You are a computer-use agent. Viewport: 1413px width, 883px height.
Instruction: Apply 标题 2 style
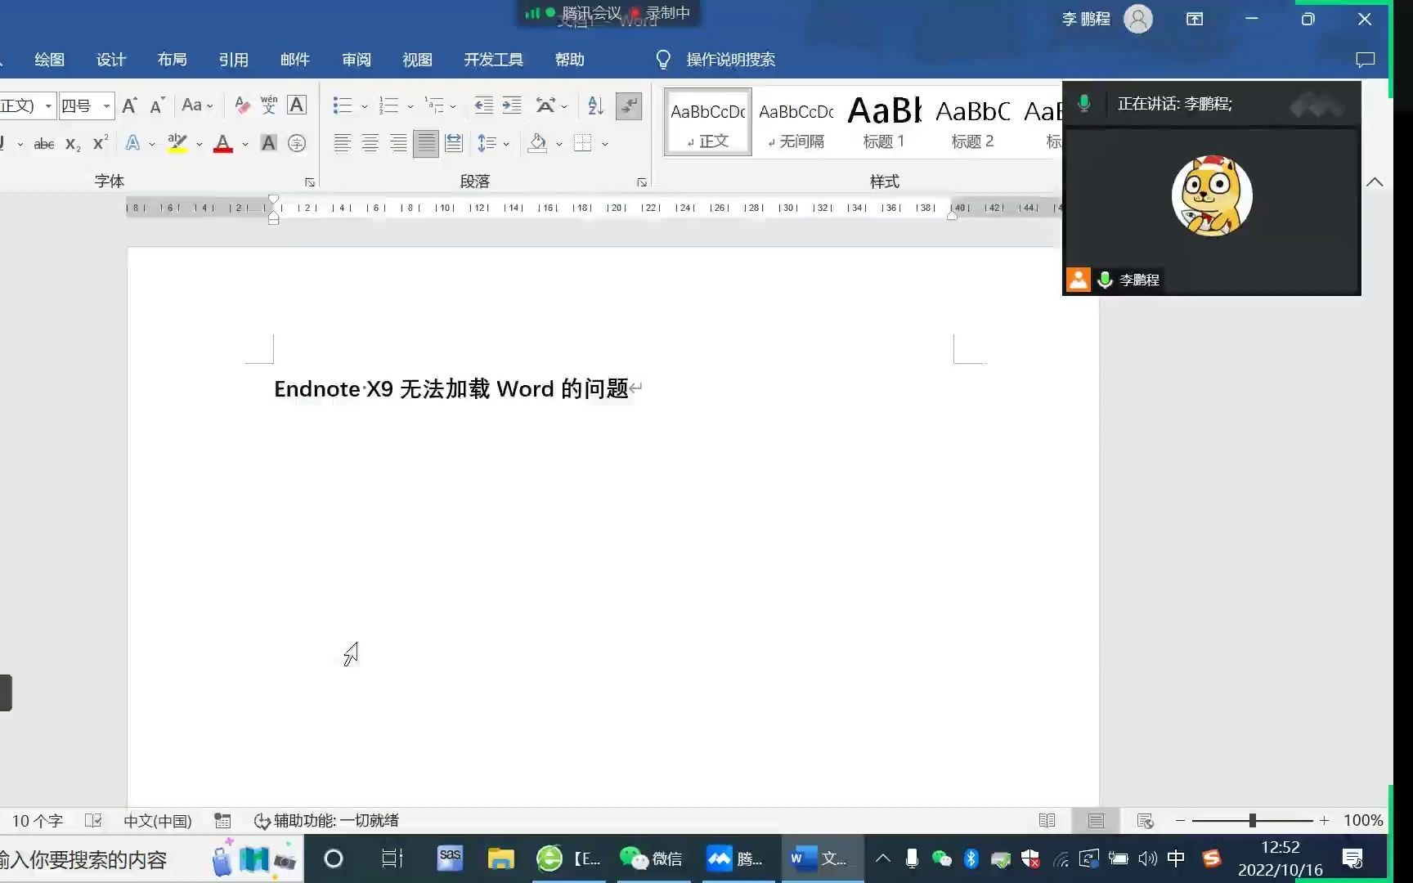point(972,123)
